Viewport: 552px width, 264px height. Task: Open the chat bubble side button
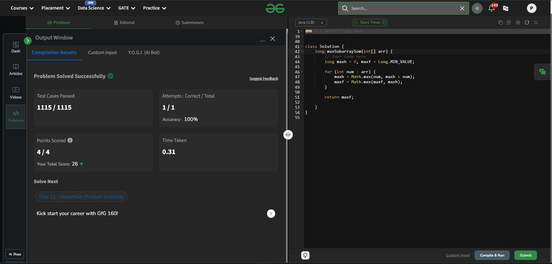(x=542, y=72)
